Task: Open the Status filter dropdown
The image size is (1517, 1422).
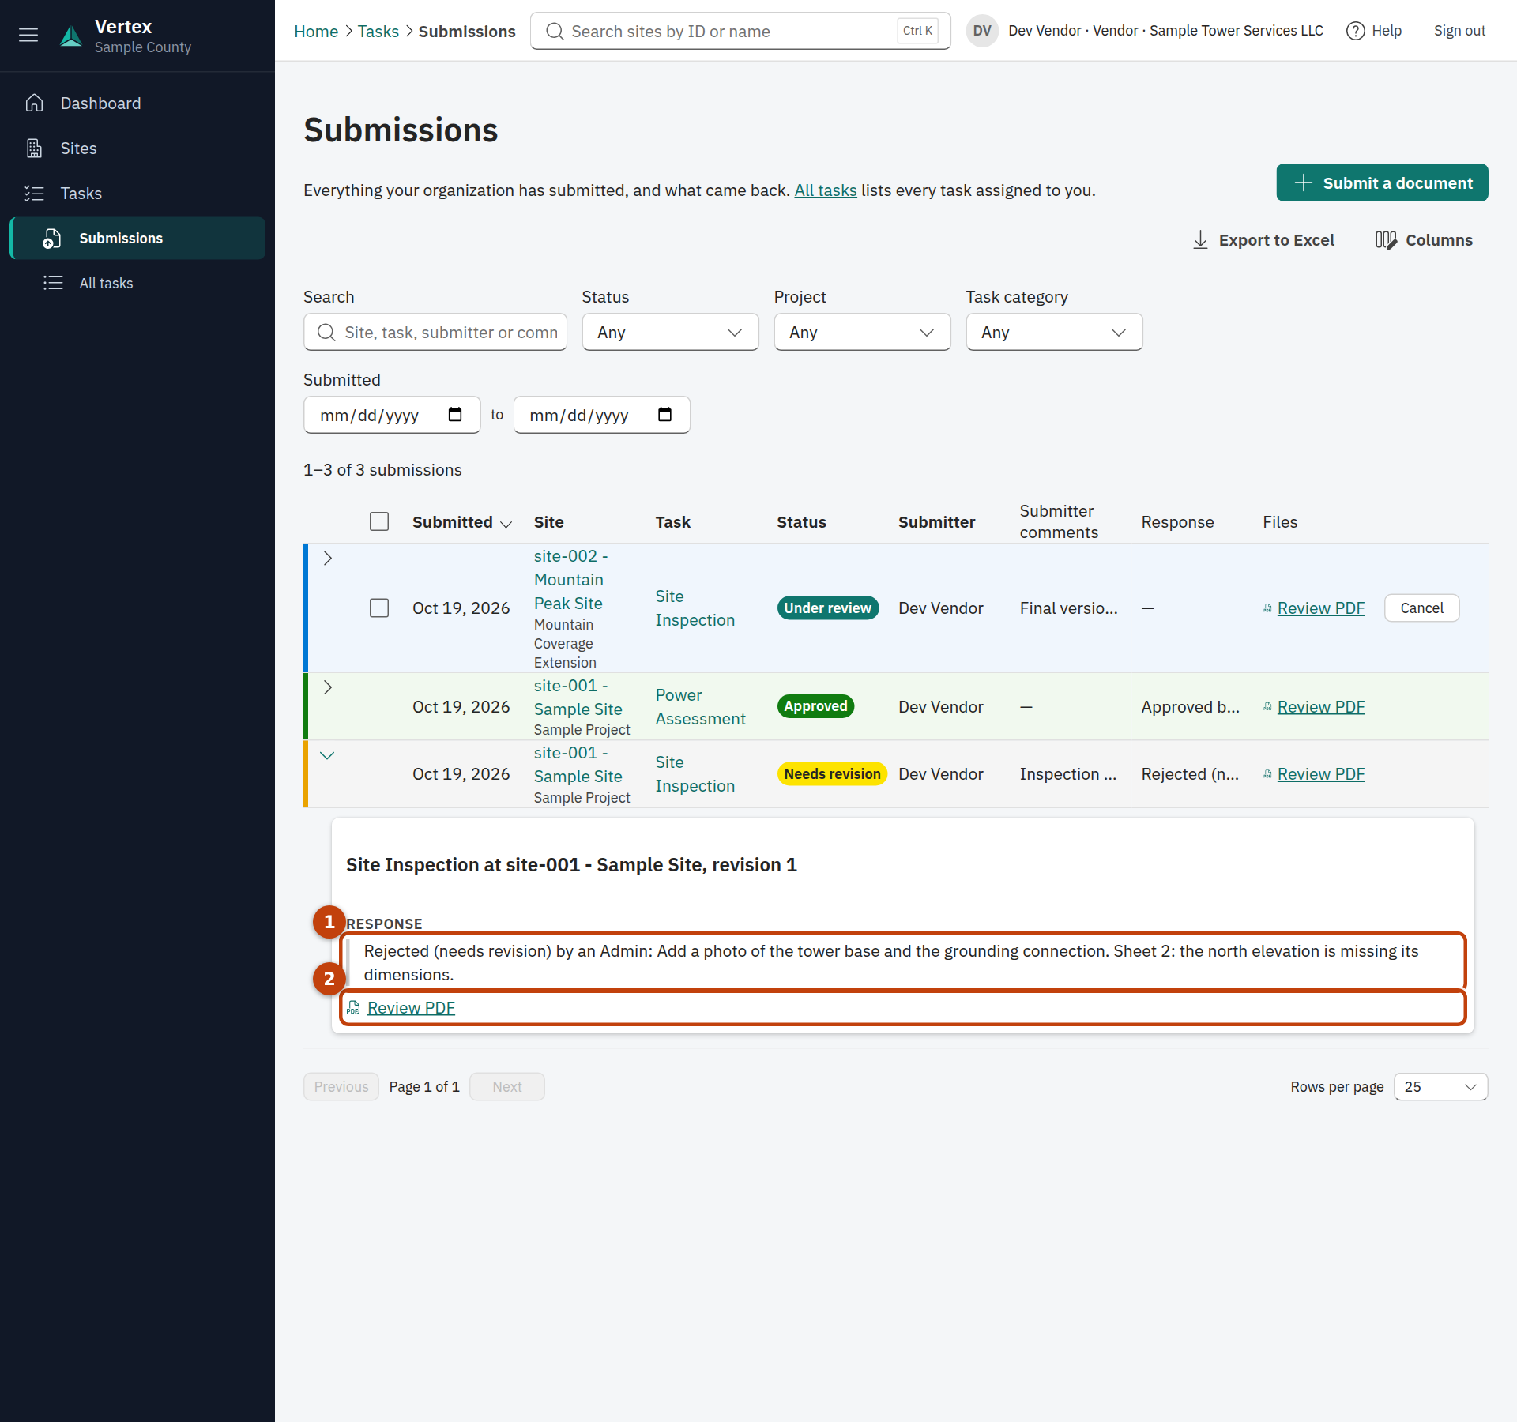Action: click(x=670, y=333)
